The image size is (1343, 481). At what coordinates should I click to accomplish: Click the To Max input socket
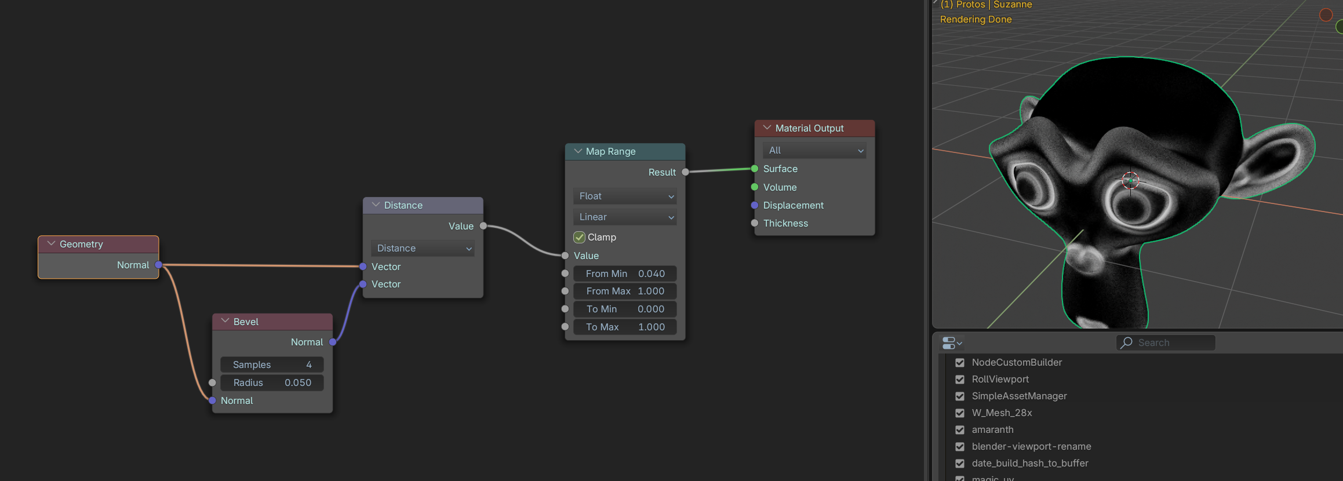coord(565,327)
